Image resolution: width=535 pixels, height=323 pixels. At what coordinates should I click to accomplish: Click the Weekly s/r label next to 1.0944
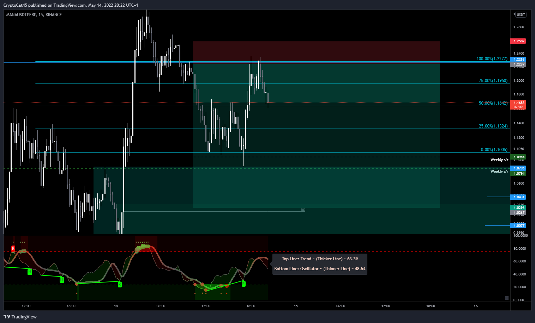499,160
